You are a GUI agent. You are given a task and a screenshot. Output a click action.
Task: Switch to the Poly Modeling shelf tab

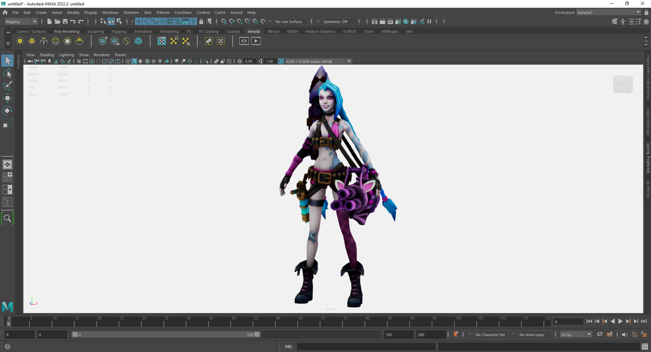click(67, 31)
